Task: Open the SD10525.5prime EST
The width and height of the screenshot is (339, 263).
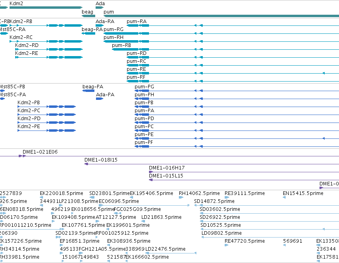Action: 221,225
